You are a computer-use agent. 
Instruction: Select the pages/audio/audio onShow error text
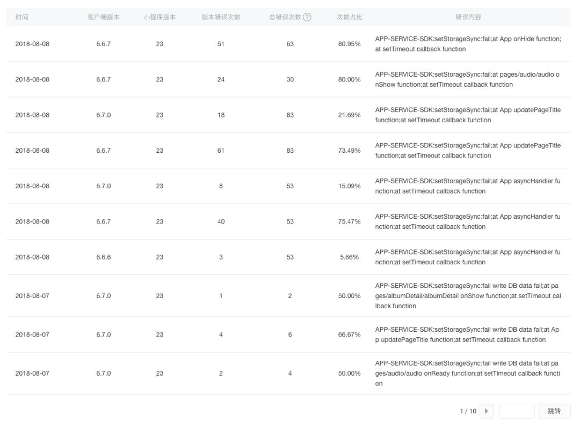click(467, 79)
